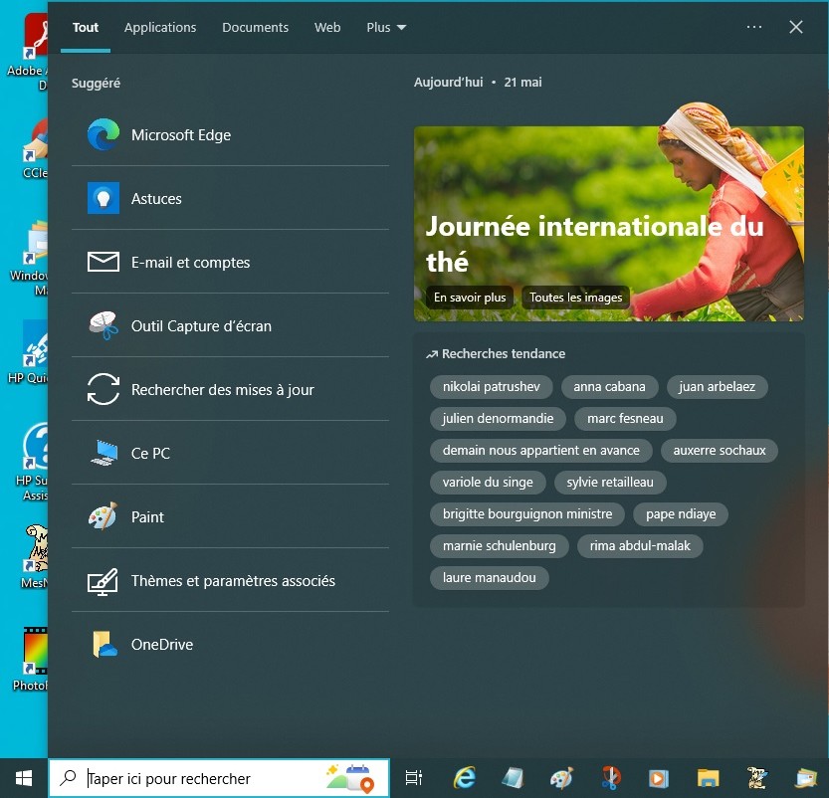The height and width of the screenshot is (798, 829).
Task: Open the Plus dropdown filter
Action: click(x=386, y=28)
